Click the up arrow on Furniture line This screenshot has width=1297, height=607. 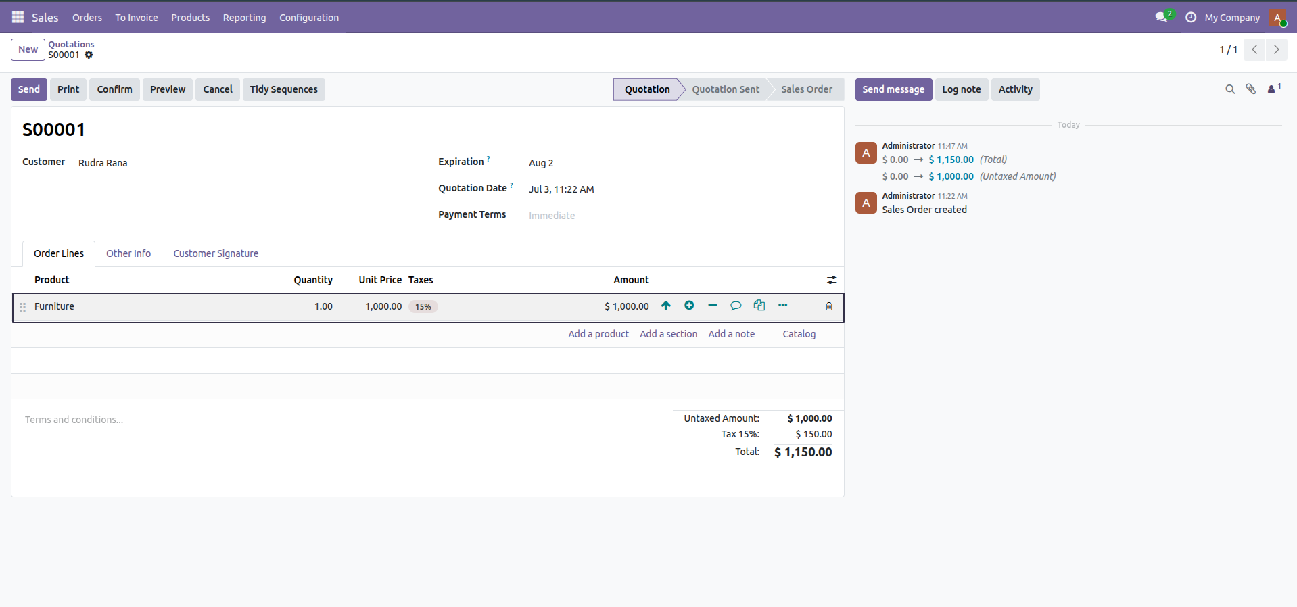point(666,306)
